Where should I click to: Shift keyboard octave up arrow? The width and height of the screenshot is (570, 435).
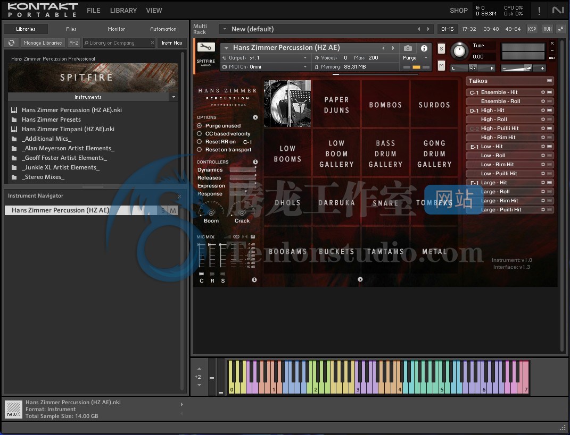pos(199,369)
